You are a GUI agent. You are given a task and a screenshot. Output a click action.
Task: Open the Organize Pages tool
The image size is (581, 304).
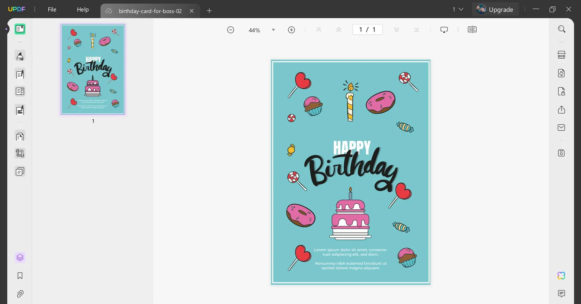[20, 136]
